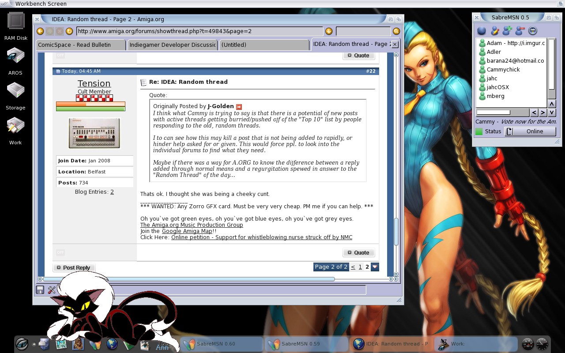Viewport: 565px width, 353px height.
Task: Open The Amiga.org Music Production Group link
Action: pos(192,225)
